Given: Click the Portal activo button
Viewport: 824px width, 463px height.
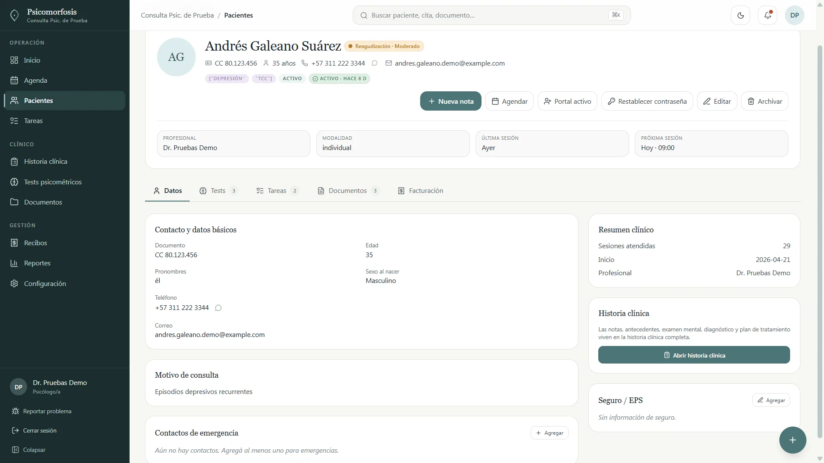Looking at the screenshot, I should (567, 102).
